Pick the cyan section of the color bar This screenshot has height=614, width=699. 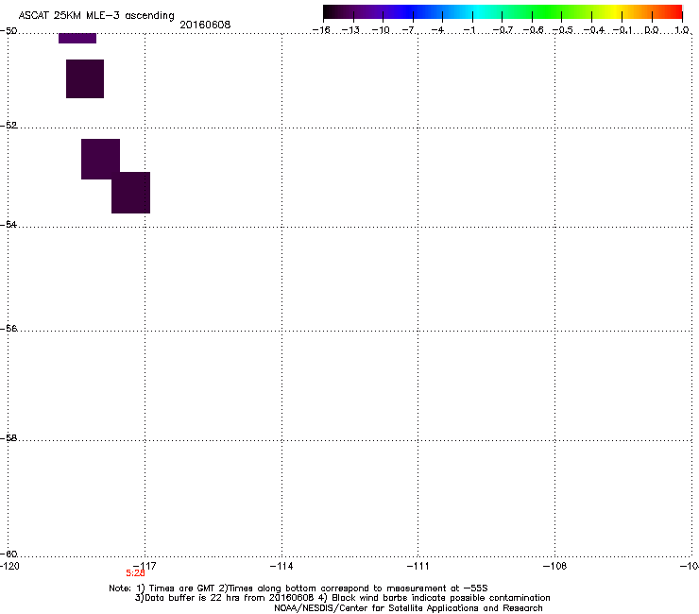point(479,12)
